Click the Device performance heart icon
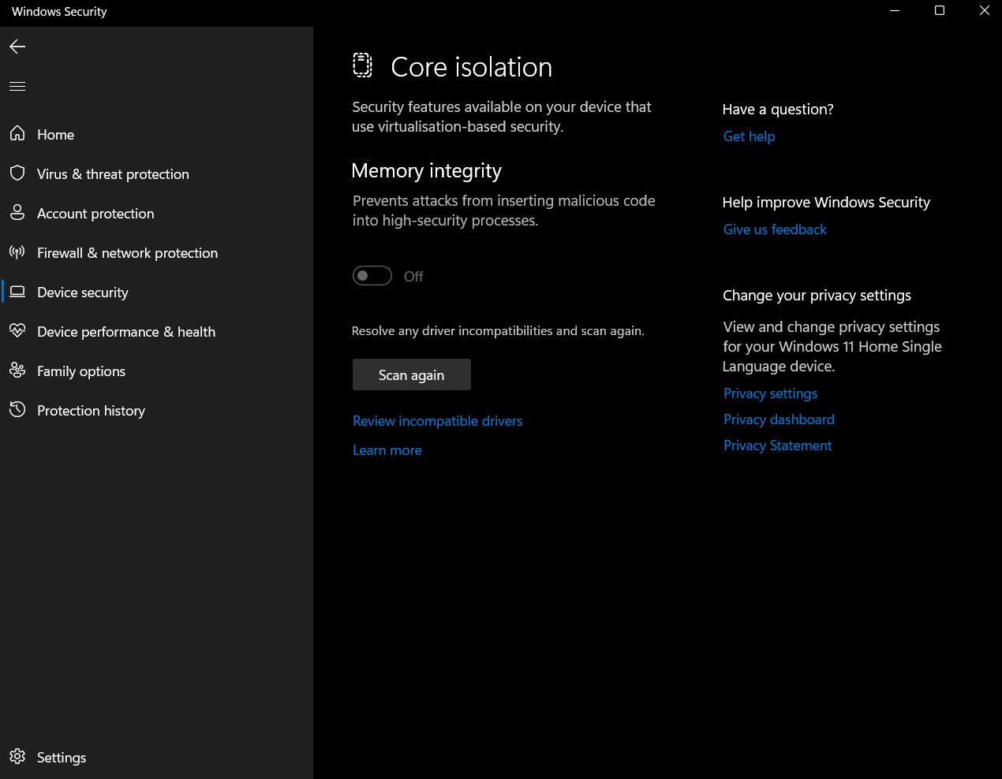1002x779 pixels. click(x=17, y=331)
